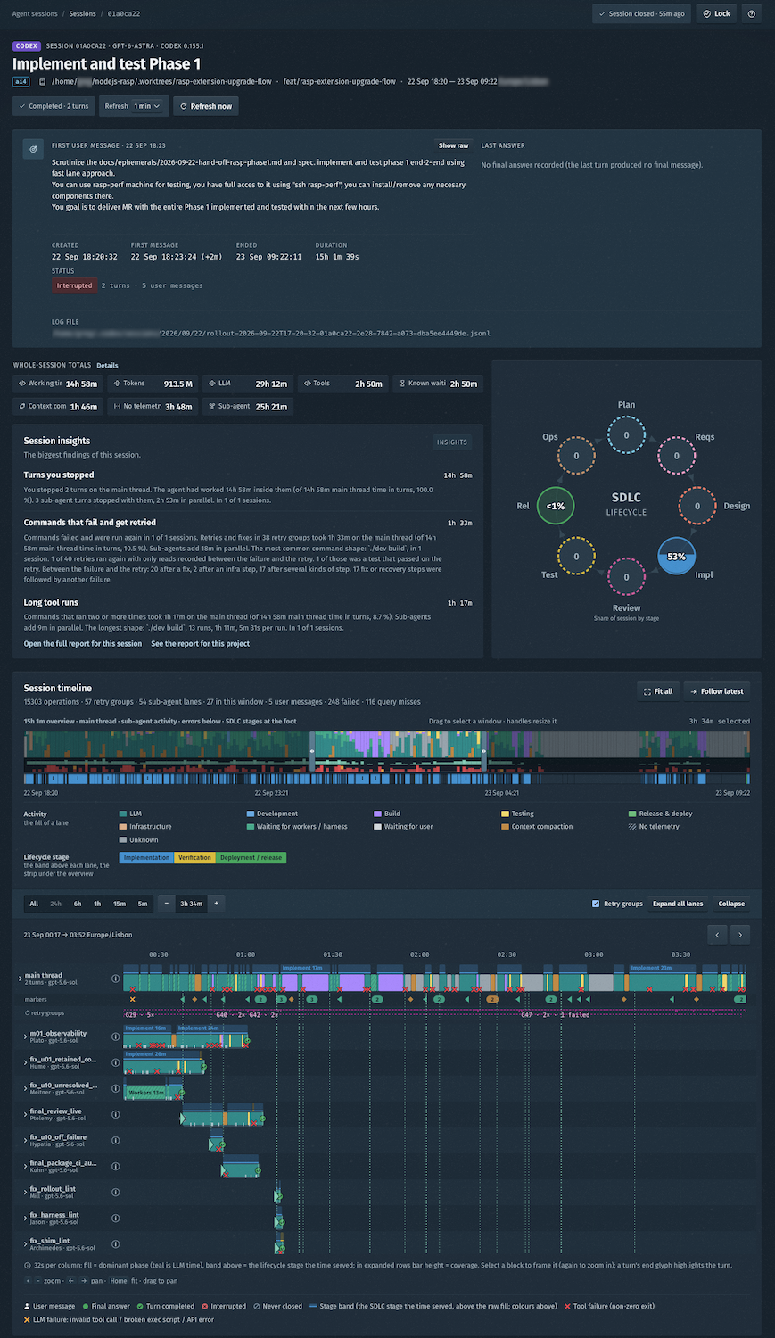Select the Plan lifecycle circle

coord(626,435)
